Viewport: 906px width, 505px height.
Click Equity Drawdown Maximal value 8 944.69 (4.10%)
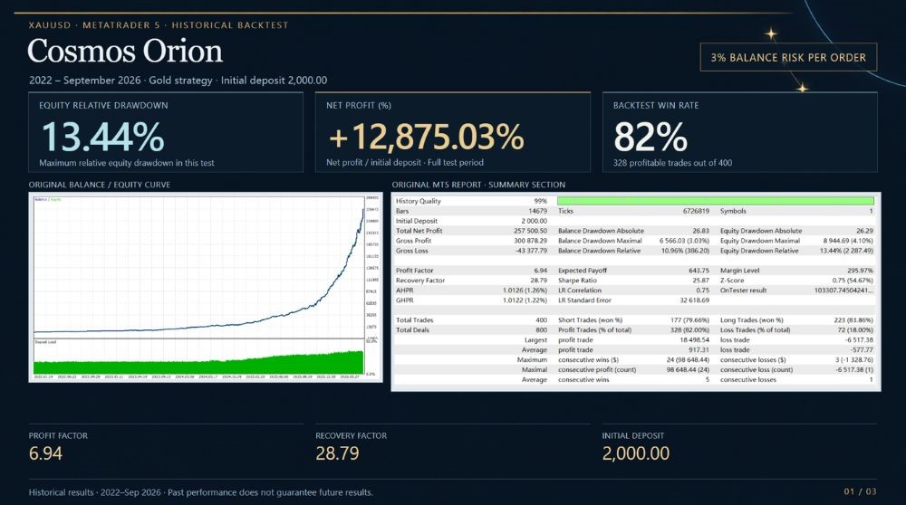[848, 241]
